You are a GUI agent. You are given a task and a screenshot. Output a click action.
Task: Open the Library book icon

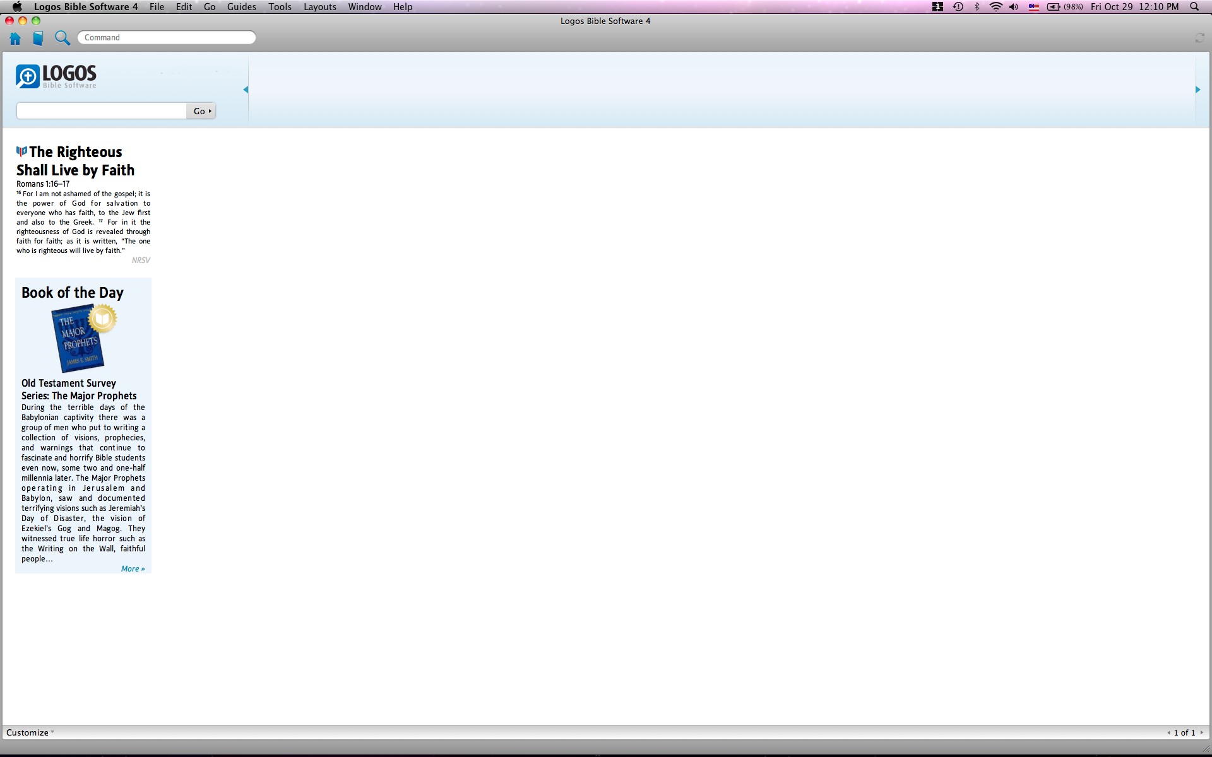38,38
